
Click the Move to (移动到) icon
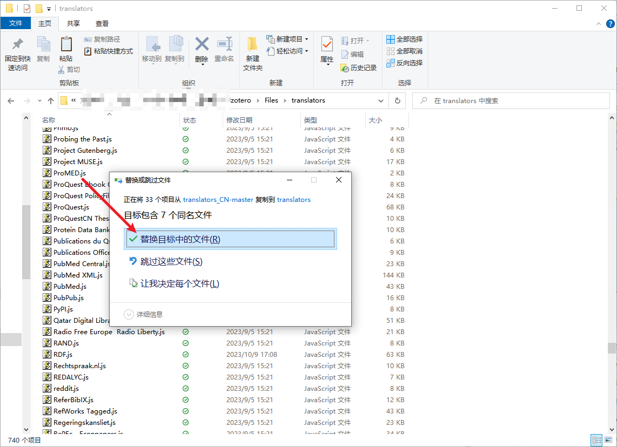click(152, 49)
